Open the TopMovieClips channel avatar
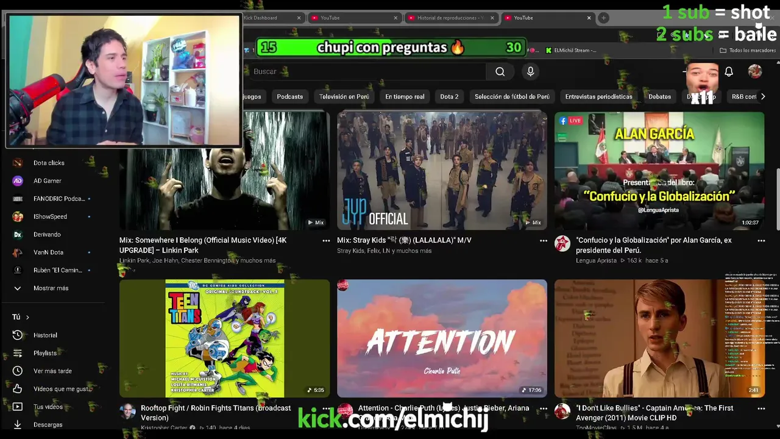 (562, 412)
